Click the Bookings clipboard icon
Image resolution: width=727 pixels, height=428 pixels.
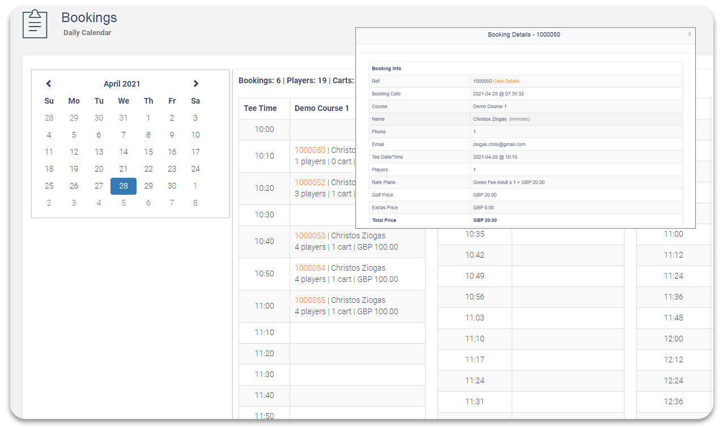tap(35, 24)
